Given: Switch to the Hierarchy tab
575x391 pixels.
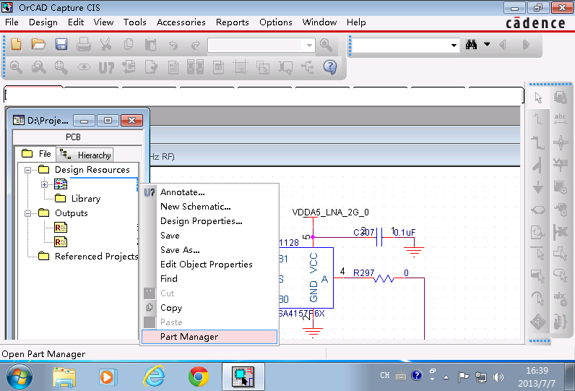Looking at the screenshot, I should [85, 155].
